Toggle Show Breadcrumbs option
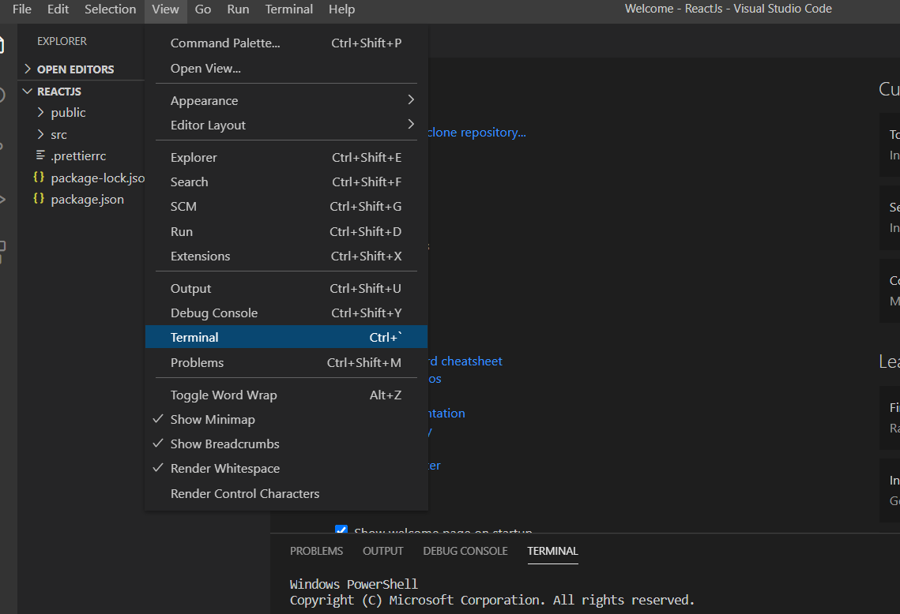The width and height of the screenshot is (900, 614). [286, 444]
